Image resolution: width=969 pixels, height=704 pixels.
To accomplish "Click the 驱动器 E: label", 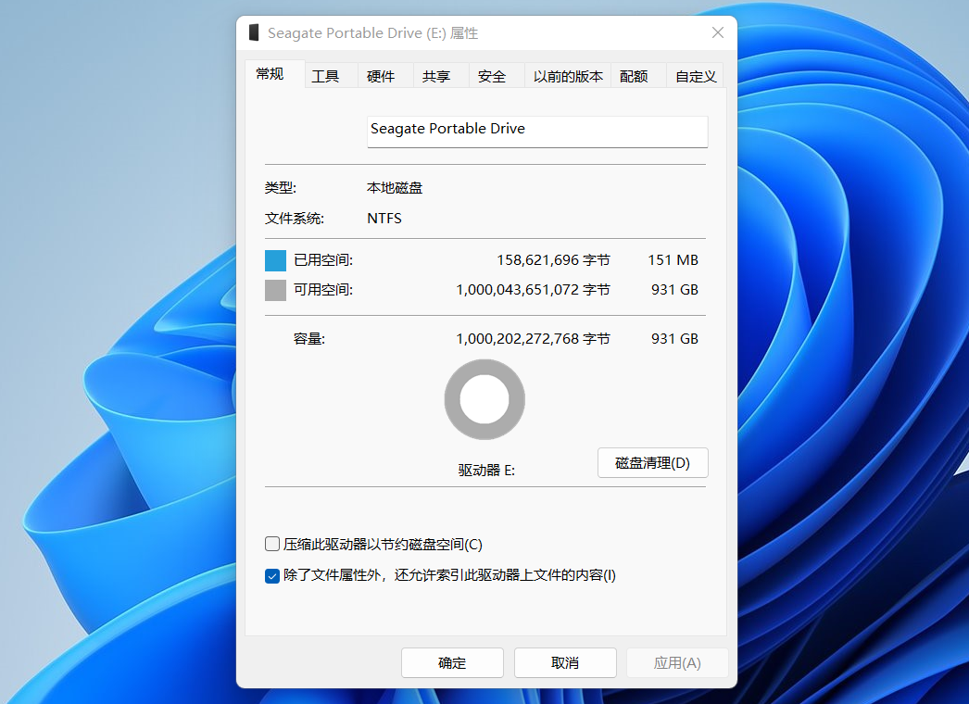I will pos(486,471).
